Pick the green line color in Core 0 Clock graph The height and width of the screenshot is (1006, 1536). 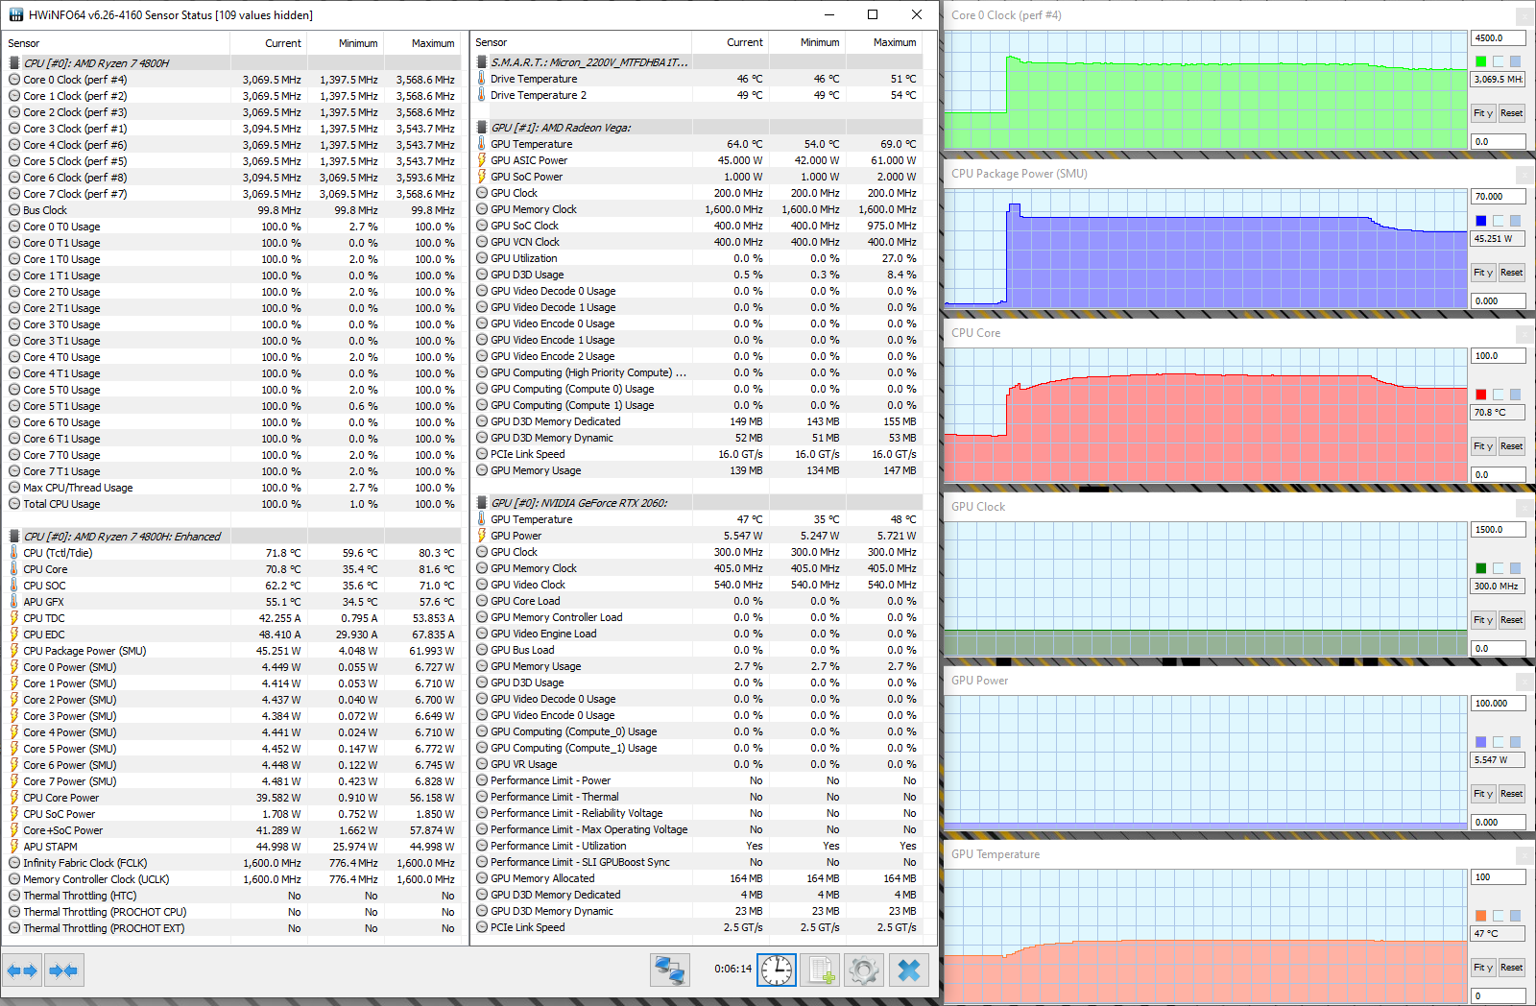[x=1480, y=61]
